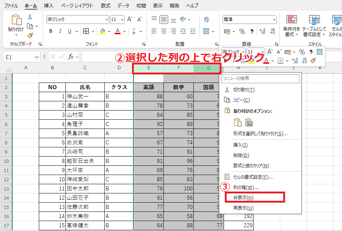Align text right in the ribbon

pyautogui.click(x=173, y=31)
